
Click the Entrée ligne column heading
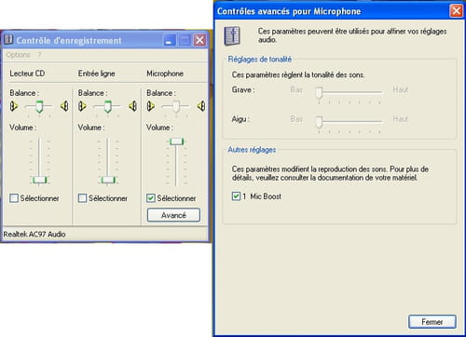coord(97,74)
